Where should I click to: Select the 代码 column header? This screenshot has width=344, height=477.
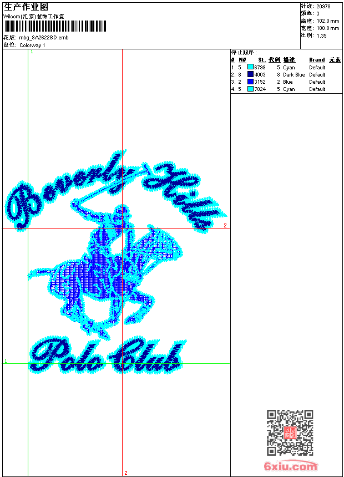(x=274, y=60)
